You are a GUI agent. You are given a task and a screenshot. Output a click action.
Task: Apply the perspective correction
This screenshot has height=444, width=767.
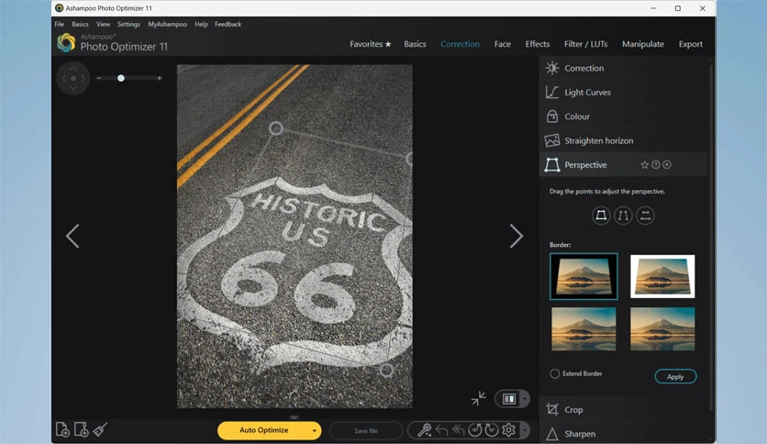675,376
